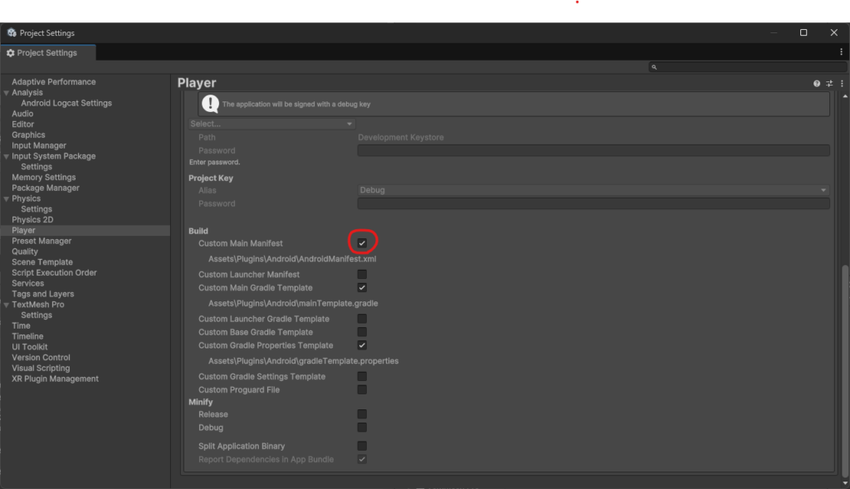Open Preset Manager settings
This screenshot has height=489, width=850.
pos(42,241)
